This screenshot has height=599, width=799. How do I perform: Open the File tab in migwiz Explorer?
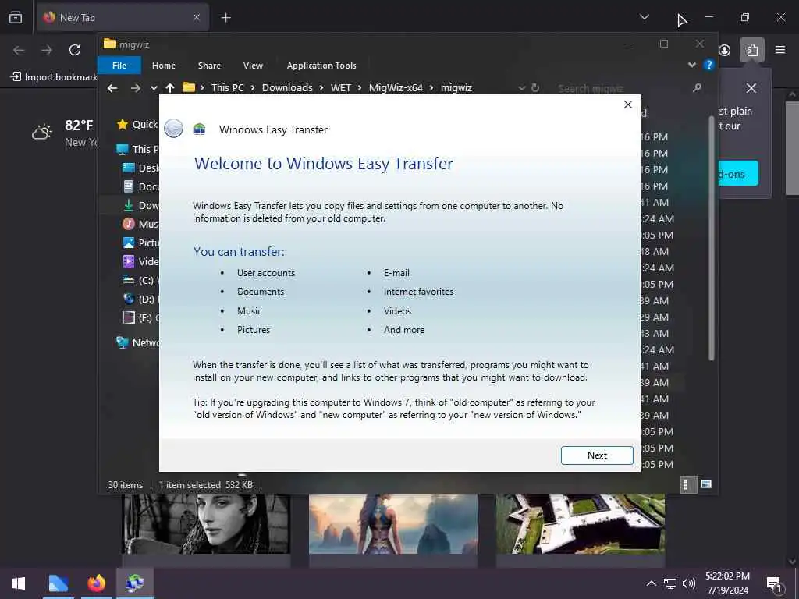pyautogui.click(x=119, y=66)
